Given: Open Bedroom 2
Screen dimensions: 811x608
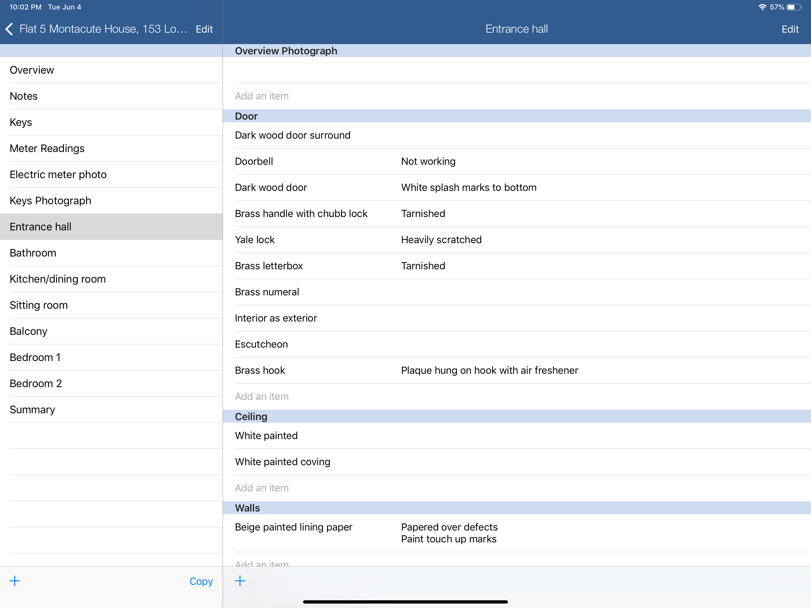Looking at the screenshot, I should pos(111,384).
